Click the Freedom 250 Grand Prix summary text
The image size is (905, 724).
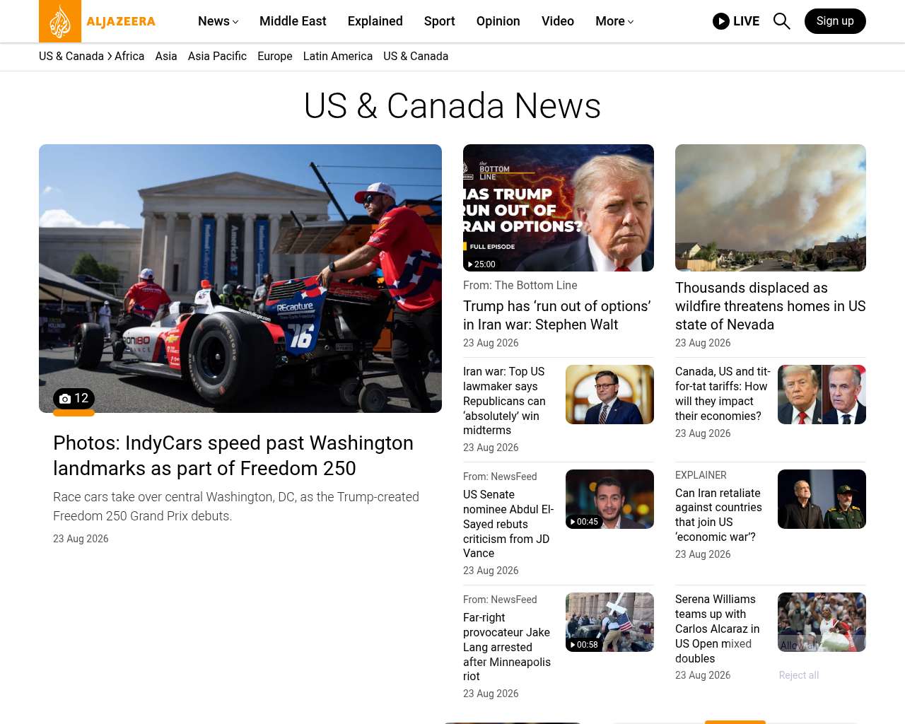(236, 507)
